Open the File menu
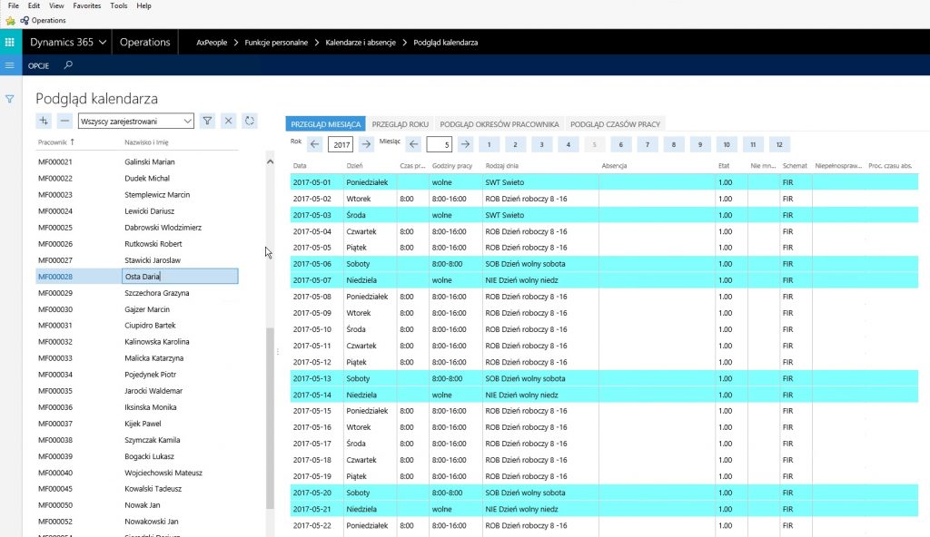Screen dimensions: 930x537 [x=13, y=5]
